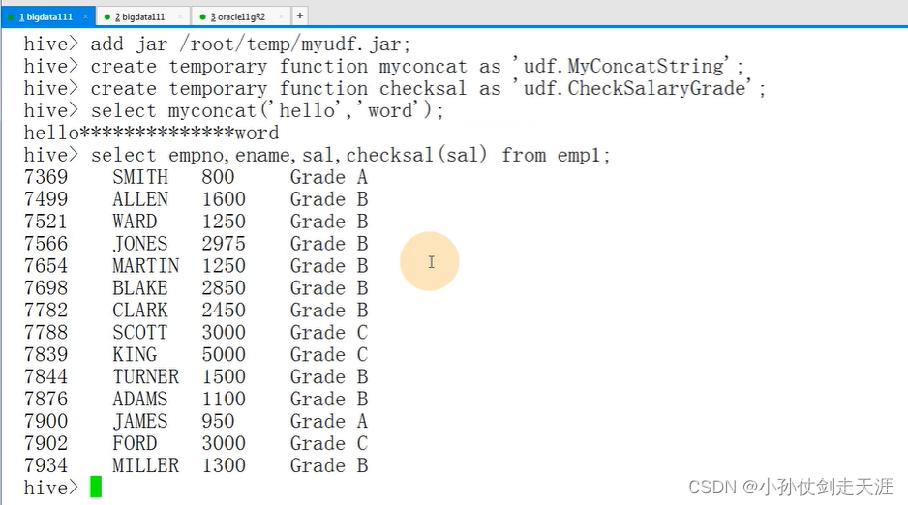The image size is (908, 505).
Task: Close the 1 bigdata111 tab
Action: (85, 16)
